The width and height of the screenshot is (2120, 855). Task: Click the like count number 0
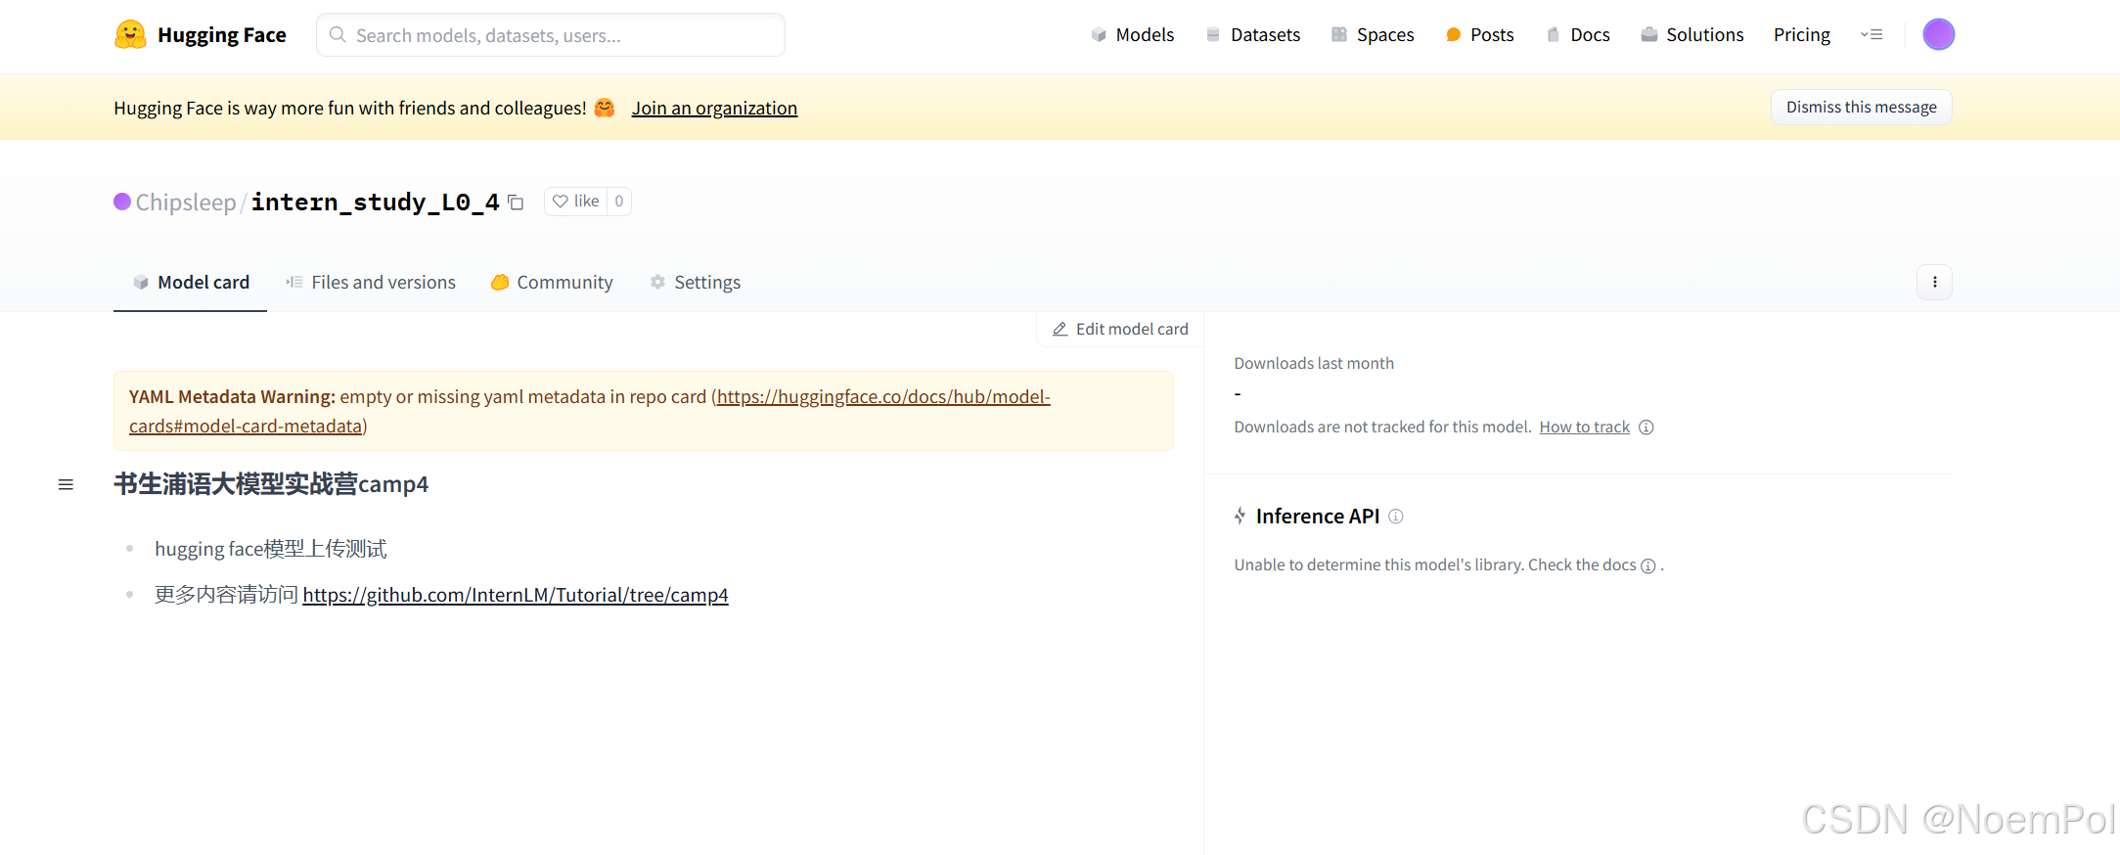[x=619, y=202]
